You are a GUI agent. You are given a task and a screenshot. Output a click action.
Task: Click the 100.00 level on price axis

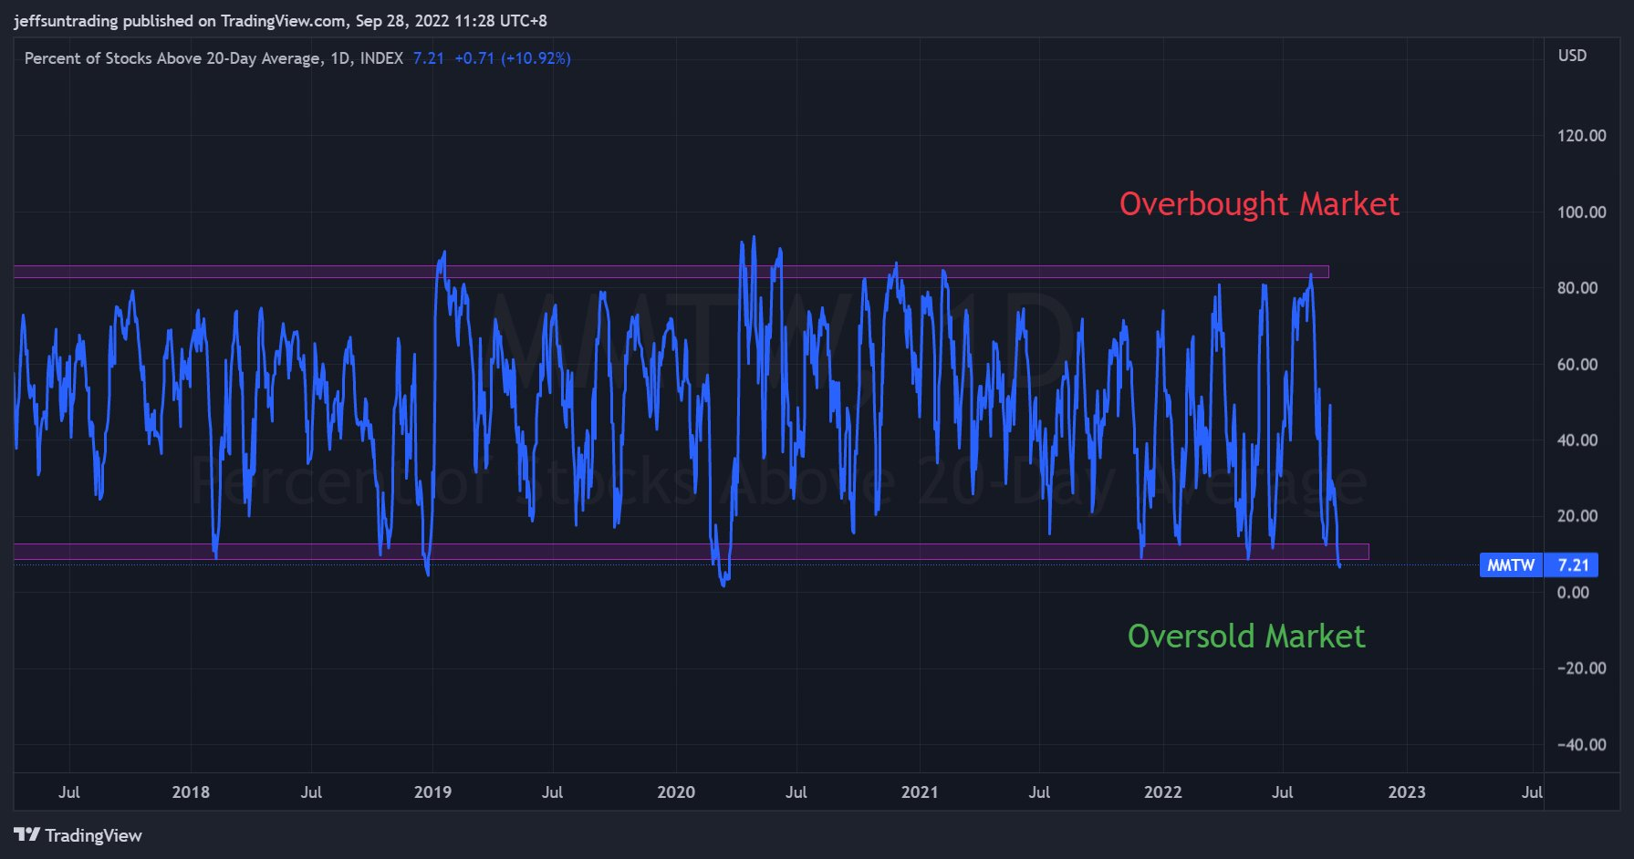[1581, 212]
